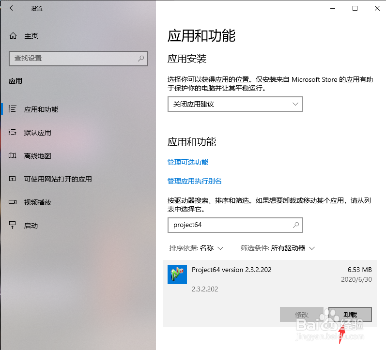Click the 启动 startup icon
Viewport: 386px width, 350px height.
12,225
